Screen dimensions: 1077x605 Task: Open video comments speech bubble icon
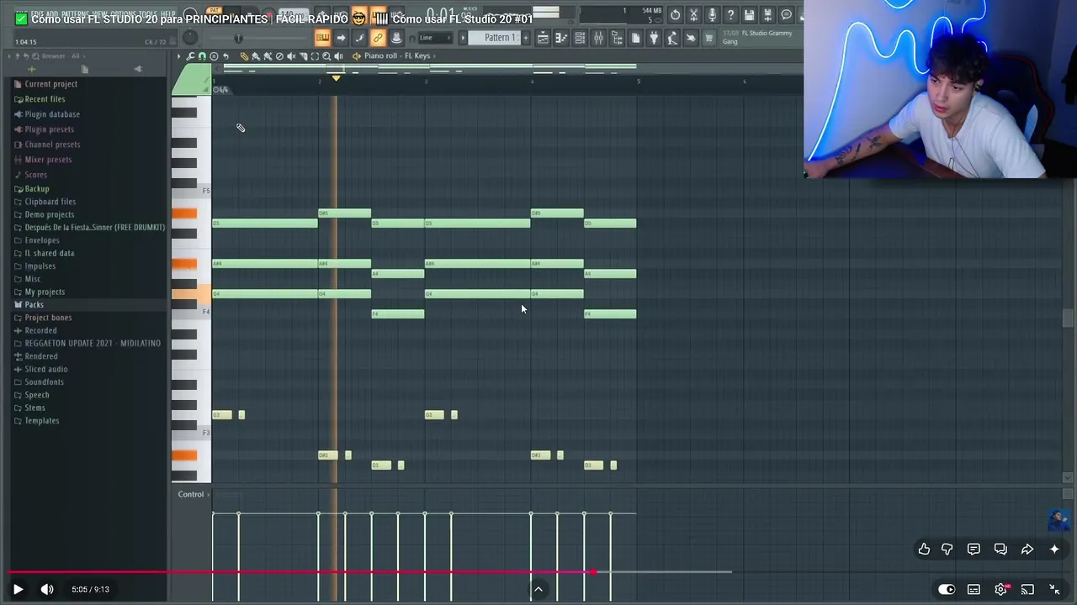(x=974, y=549)
